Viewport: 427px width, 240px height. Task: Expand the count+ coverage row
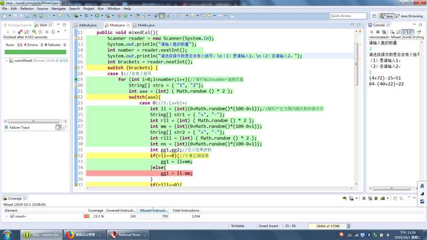tap(6, 217)
